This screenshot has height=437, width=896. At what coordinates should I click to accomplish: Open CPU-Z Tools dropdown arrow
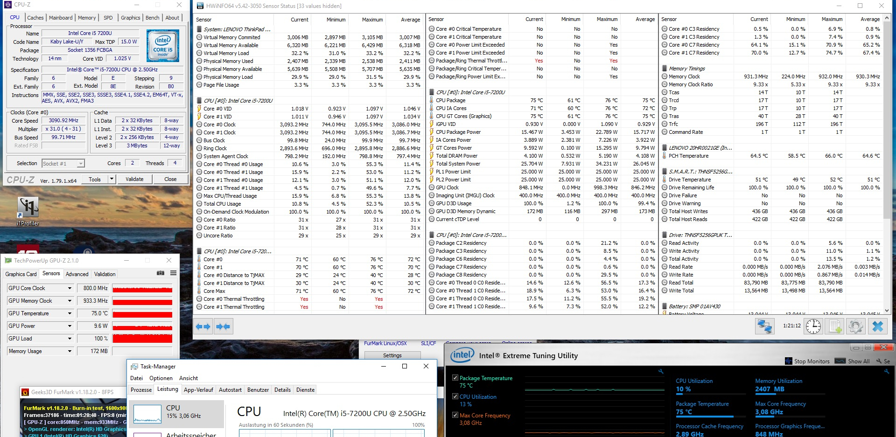coord(112,179)
